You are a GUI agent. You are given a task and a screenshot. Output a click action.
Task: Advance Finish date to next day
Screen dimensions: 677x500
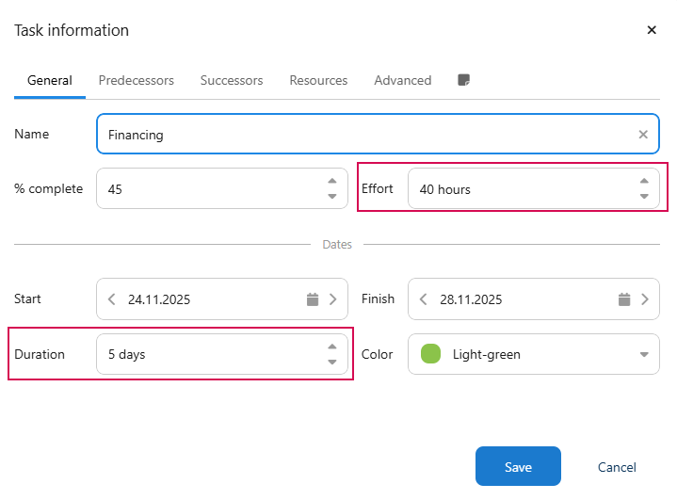point(645,299)
